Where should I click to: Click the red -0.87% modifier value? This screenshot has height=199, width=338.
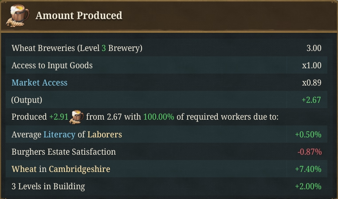click(x=310, y=152)
